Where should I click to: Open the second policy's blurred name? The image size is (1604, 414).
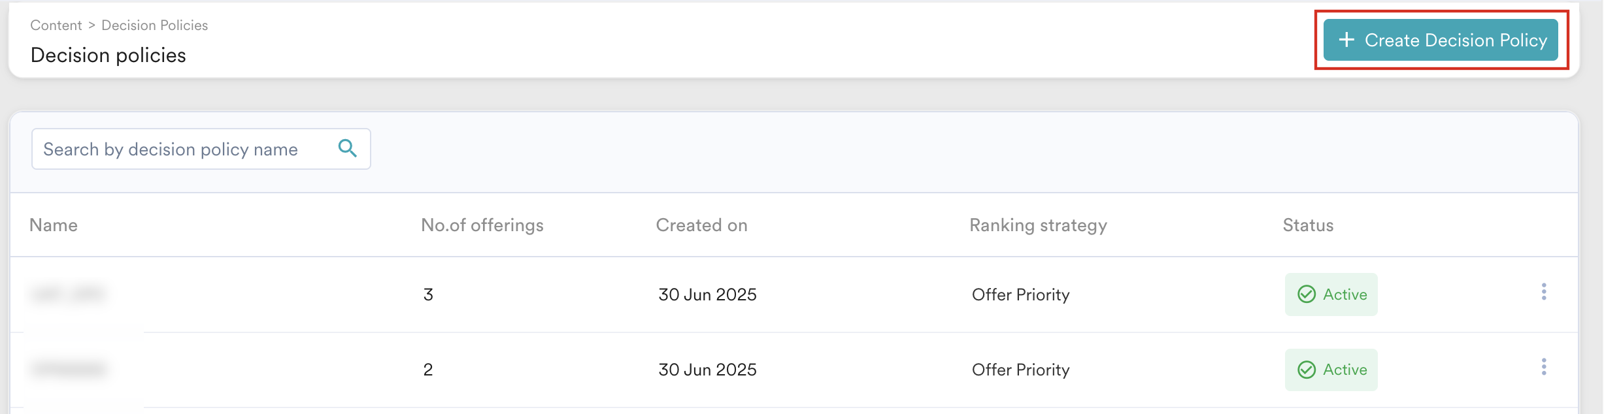coord(68,370)
